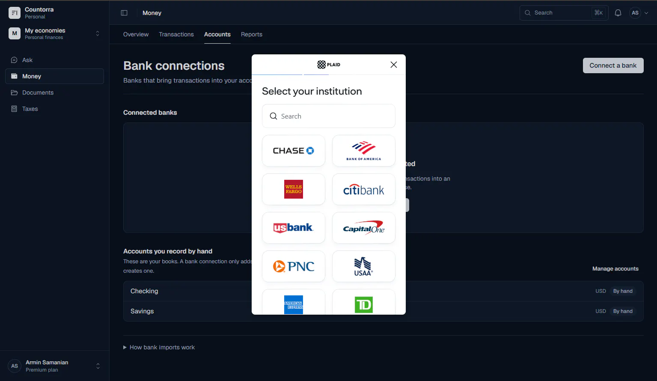Open the AS user avatar menu

point(639,13)
